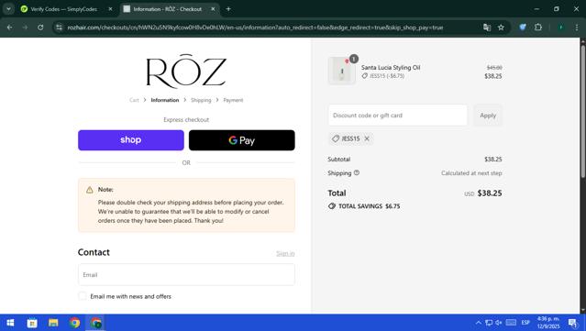Click the struck-through $45.00 price
The image size is (586, 331).
click(x=494, y=68)
